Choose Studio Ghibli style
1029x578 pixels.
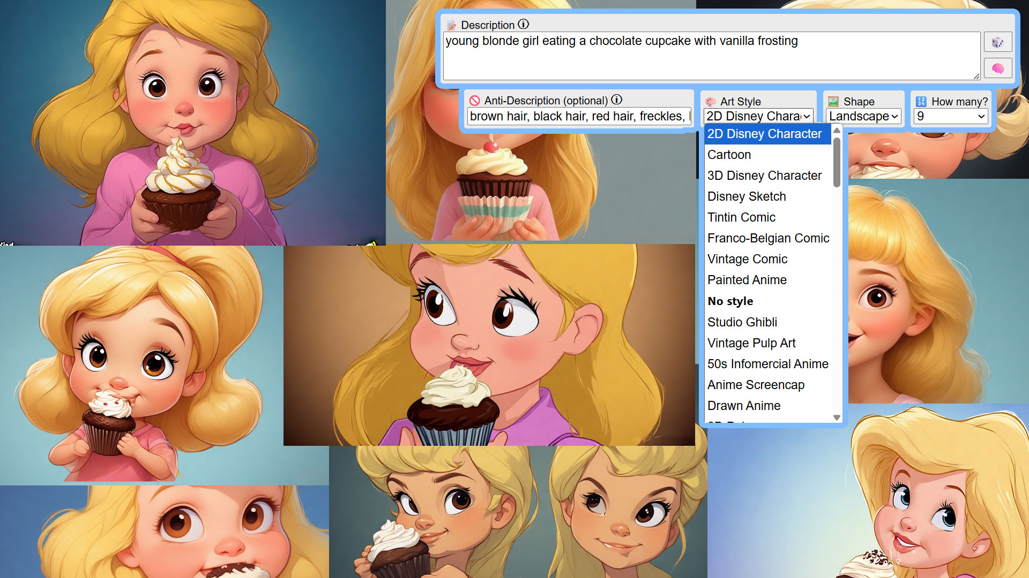[767, 322]
